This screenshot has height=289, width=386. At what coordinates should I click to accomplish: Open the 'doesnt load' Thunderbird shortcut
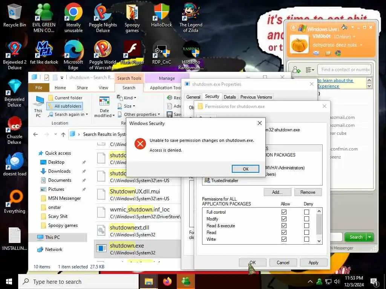pyautogui.click(x=15, y=164)
